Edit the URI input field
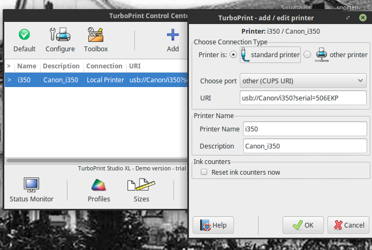The width and height of the screenshot is (372, 250). tap(303, 98)
